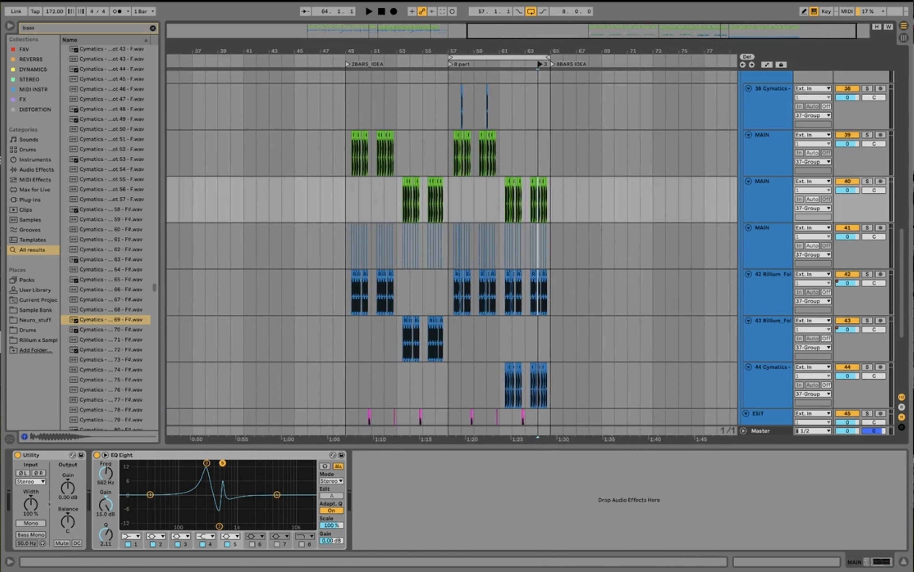Click the Del locator button

click(747, 57)
